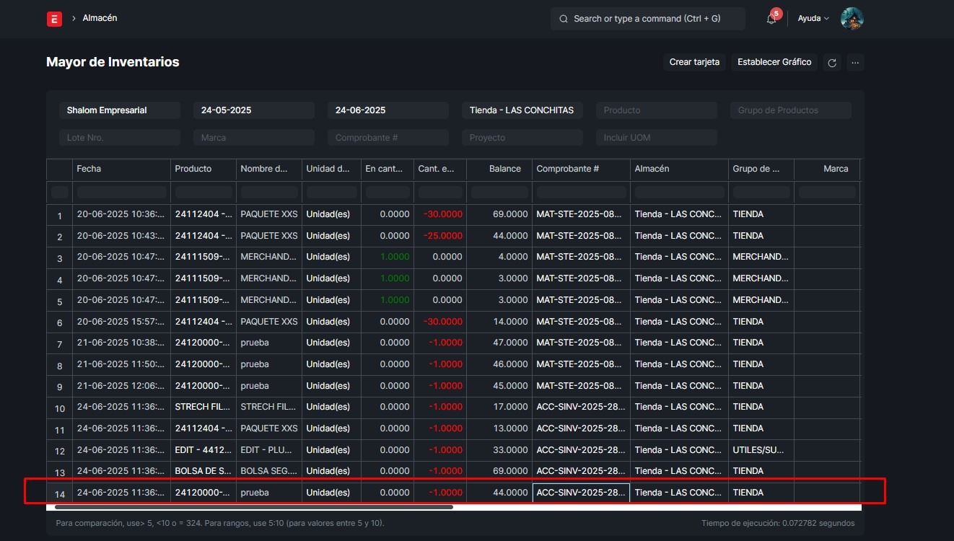Viewport: 954px width, 541px height.
Task: Open the Tienda - LAS CONCHITAS warehouse filter
Action: (522, 110)
